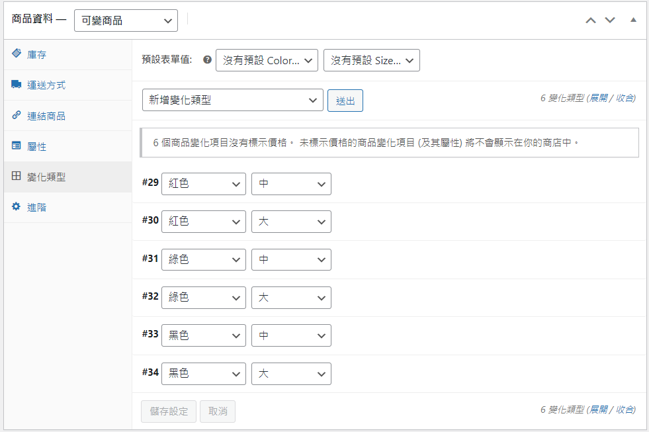Collapse the 商品資料 panel triangle toggle

[633, 21]
